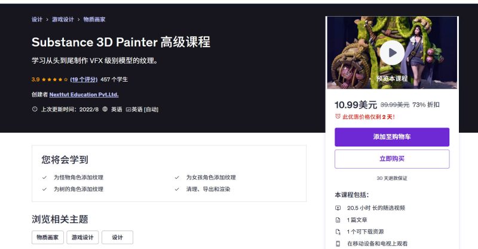Select the 游戏设计 topic tag

pyautogui.click(x=82, y=238)
